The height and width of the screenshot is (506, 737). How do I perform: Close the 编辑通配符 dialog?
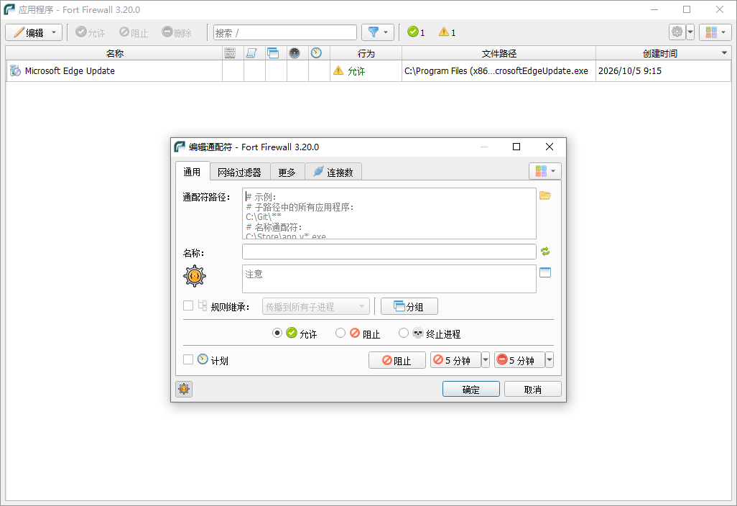(549, 147)
